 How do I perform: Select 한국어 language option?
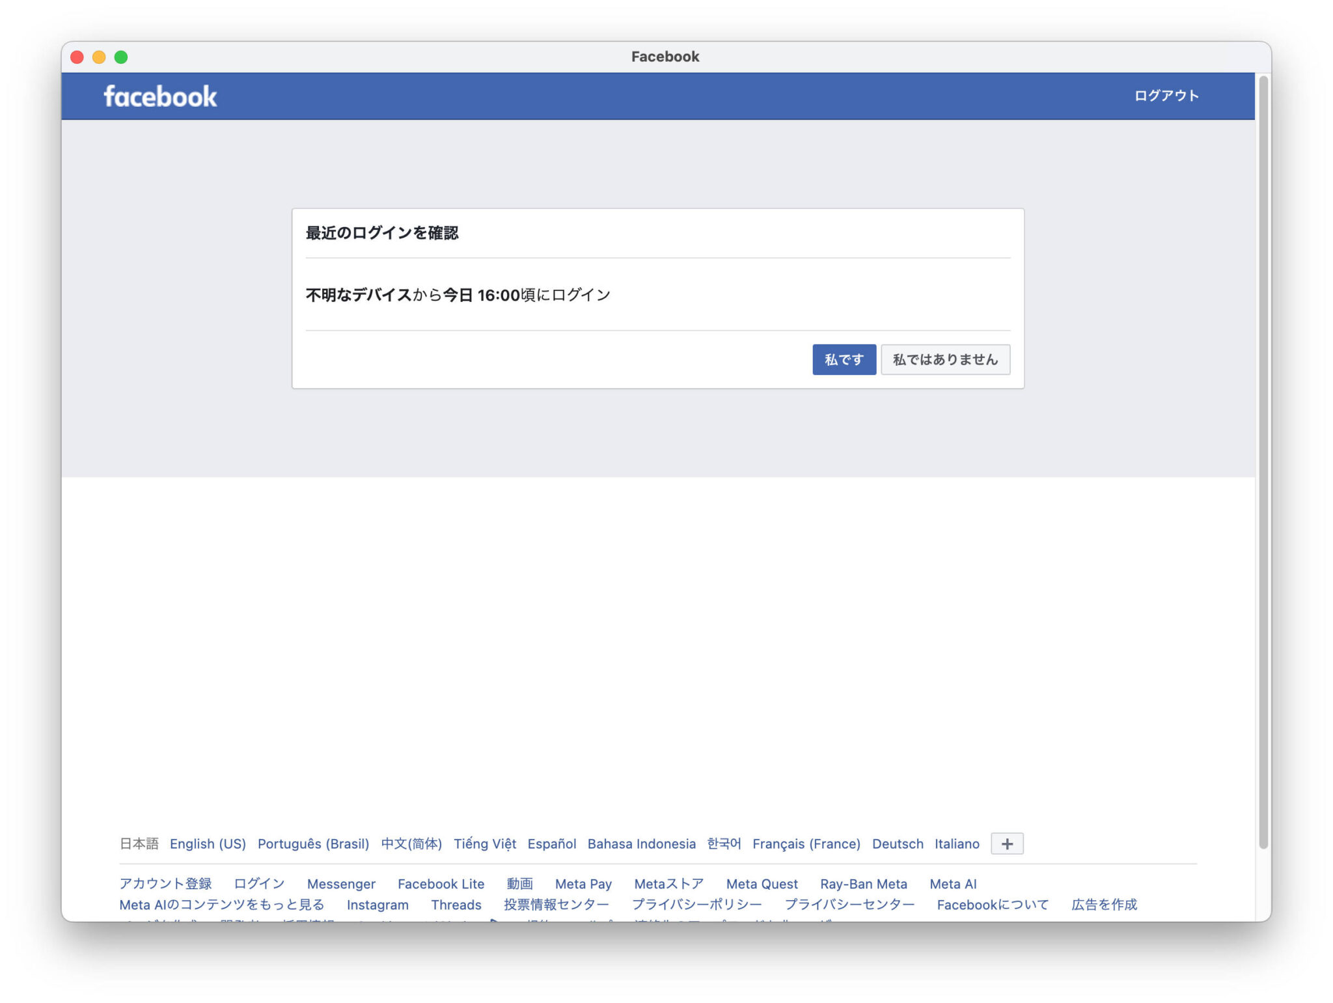click(724, 844)
